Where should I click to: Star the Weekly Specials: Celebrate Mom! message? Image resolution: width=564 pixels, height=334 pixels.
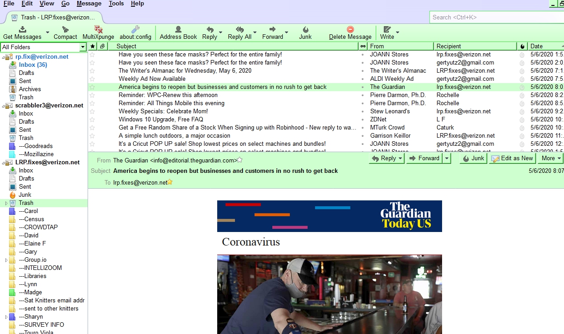[92, 111]
